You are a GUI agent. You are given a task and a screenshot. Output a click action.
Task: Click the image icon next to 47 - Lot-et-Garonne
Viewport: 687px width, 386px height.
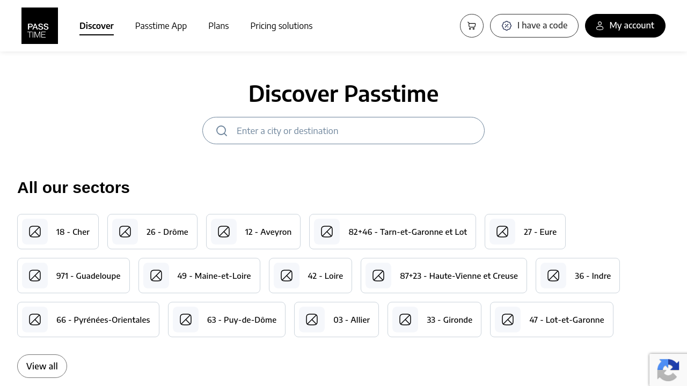click(508, 320)
